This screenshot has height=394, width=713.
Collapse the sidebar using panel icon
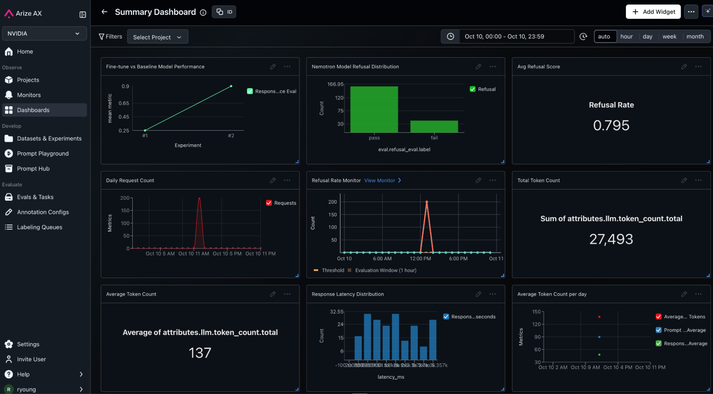82,14
